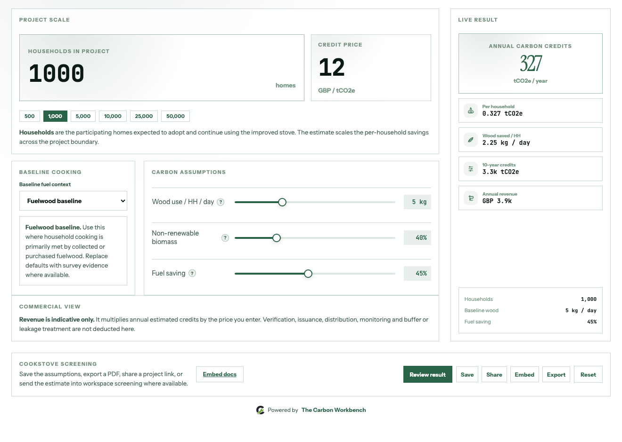Adjust the Wood use per day slider
Image resolution: width=622 pixels, height=442 pixels.
[x=315, y=202]
